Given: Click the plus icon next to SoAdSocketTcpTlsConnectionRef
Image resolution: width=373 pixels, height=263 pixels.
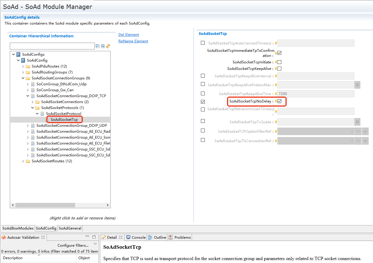Looking at the screenshot, I should (x=365, y=141).
